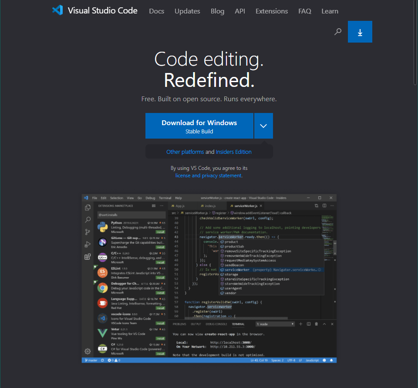Open the Docs page
418x388 pixels.
click(156, 11)
